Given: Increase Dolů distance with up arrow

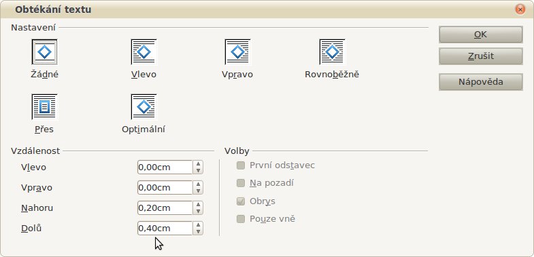Looking at the screenshot, I should (198, 225).
